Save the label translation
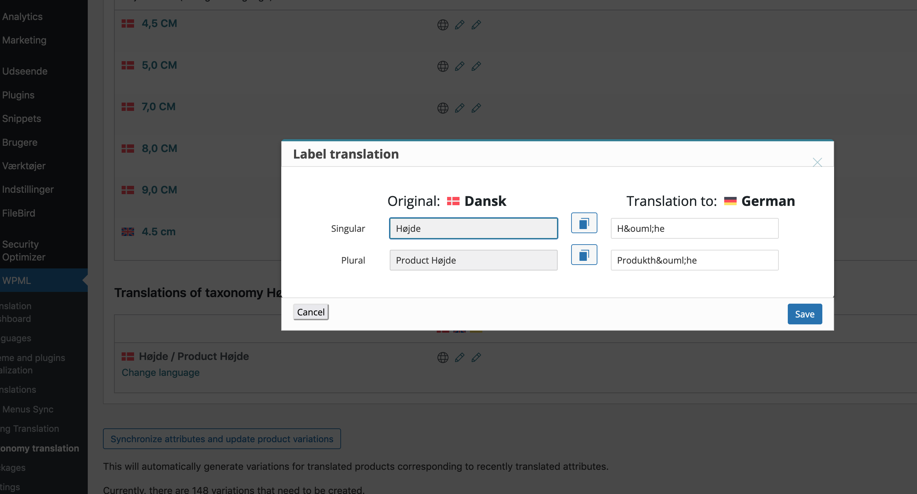Image resolution: width=917 pixels, height=494 pixels. [x=804, y=314]
